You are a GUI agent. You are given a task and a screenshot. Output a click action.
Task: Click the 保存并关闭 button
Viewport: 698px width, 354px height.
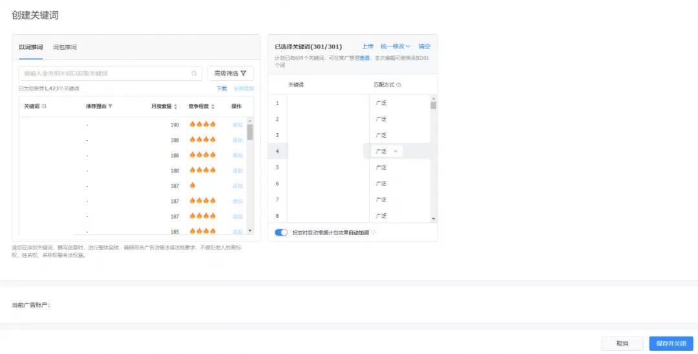pos(672,344)
